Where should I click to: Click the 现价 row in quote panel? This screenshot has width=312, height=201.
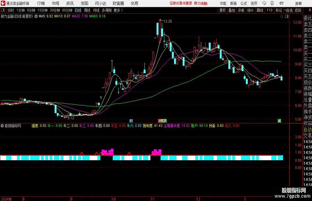[308, 83]
